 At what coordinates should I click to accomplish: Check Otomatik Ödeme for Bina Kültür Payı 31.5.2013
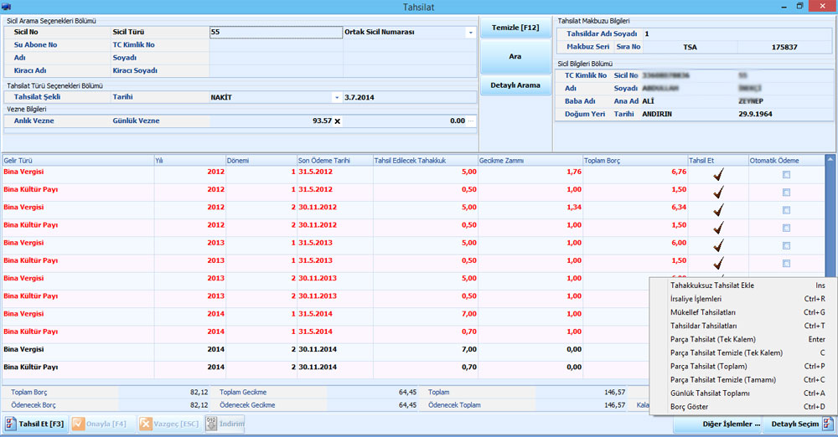(x=786, y=264)
